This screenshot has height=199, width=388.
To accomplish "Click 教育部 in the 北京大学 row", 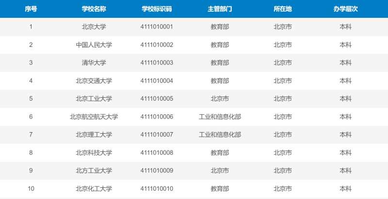I will [x=220, y=27].
